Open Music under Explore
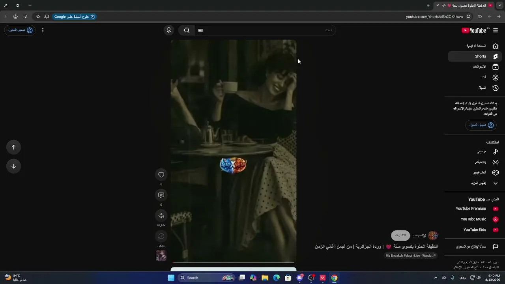 tap(475, 151)
